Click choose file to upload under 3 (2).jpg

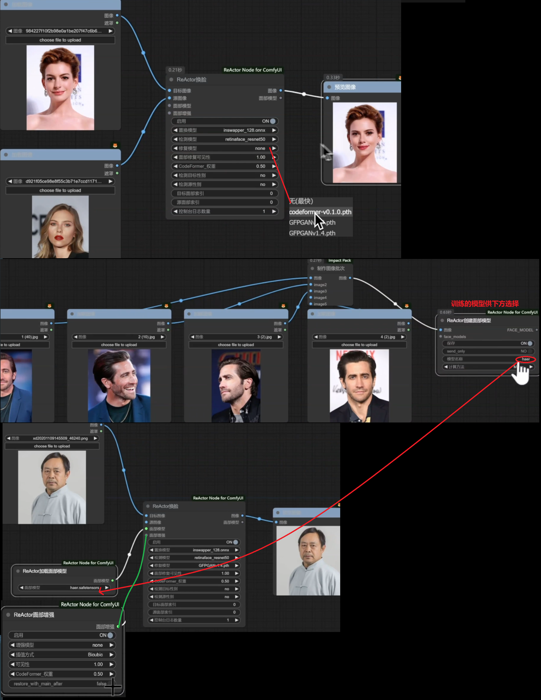236,345
